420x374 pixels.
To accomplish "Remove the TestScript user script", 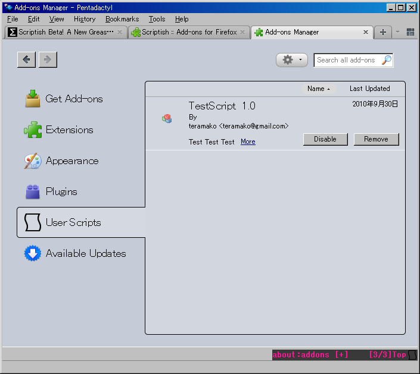I will pos(377,139).
